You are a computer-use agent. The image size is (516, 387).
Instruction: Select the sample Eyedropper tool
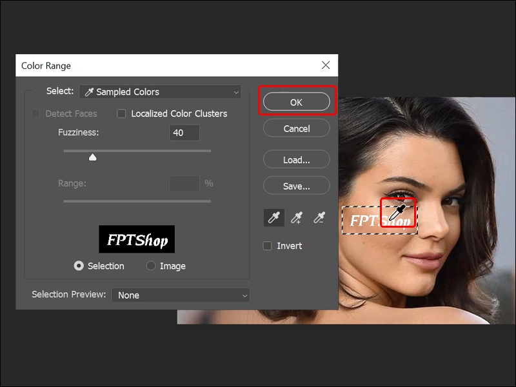pos(273,217)
